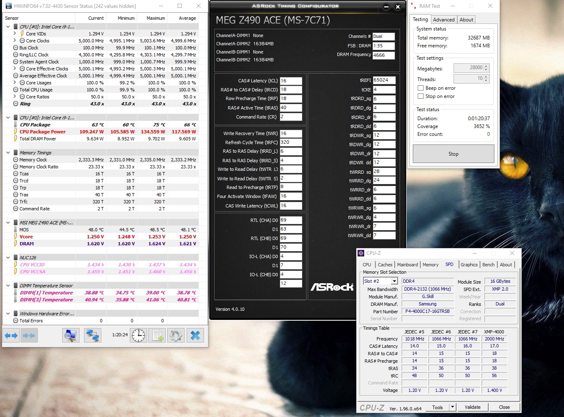Expand the Core Ratios row
564x417 pixels.
[15, 97]
